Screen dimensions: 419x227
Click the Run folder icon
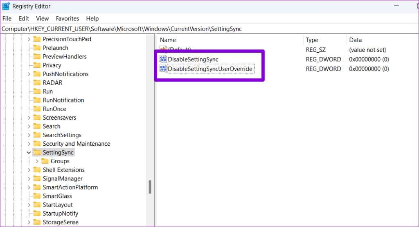[37, 91]
